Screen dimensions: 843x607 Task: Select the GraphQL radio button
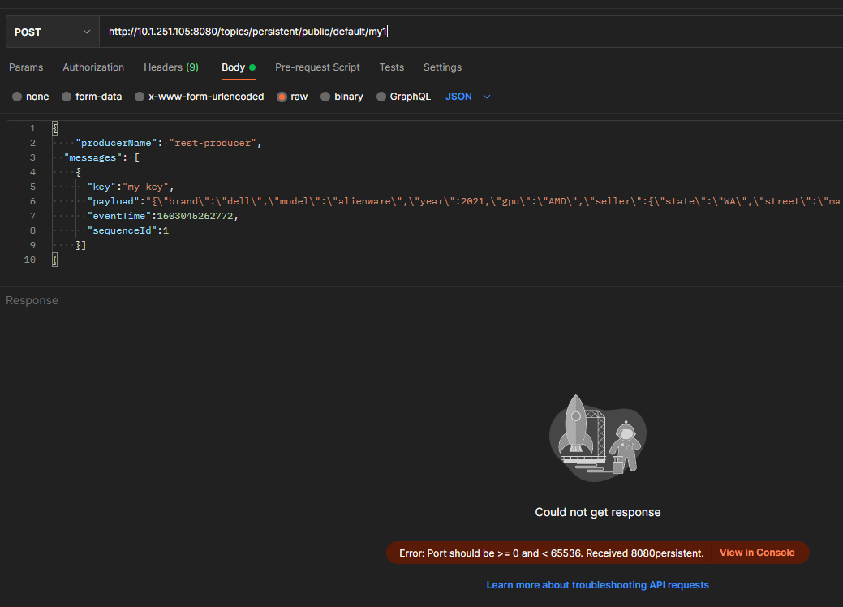click(x=381, y=97)
